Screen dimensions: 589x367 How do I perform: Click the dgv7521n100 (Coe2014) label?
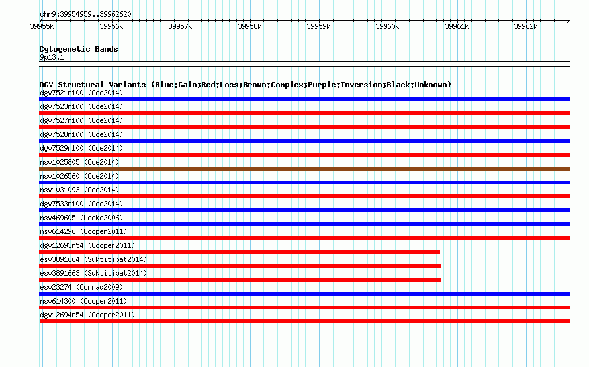[x=81, y=93]
